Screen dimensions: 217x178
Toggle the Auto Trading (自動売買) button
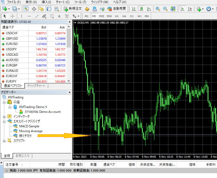116,9
